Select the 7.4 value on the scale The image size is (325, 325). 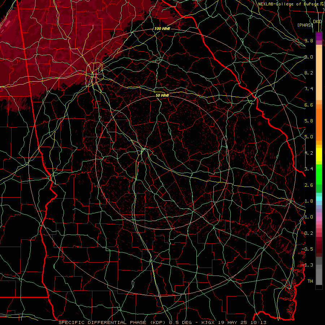tap(309, 89)
